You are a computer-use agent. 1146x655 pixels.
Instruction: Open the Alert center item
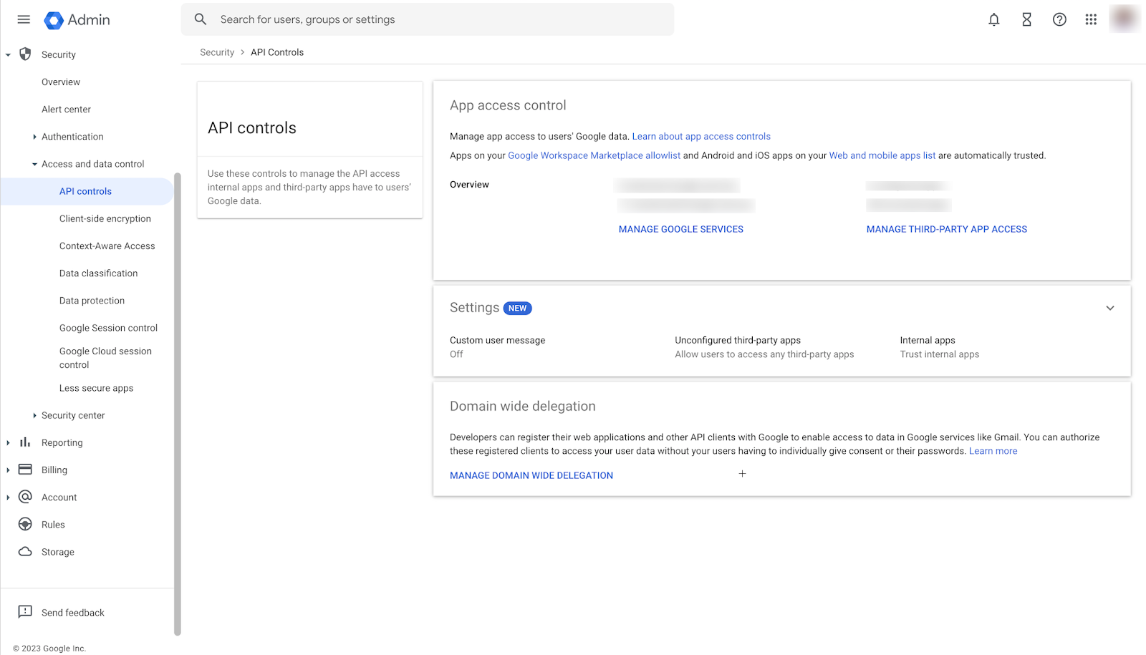coord(66,110)
